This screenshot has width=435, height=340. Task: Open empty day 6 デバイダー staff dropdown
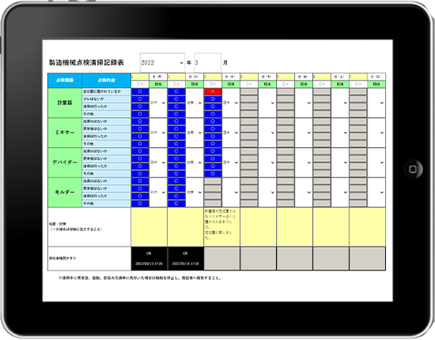[340, 163]
